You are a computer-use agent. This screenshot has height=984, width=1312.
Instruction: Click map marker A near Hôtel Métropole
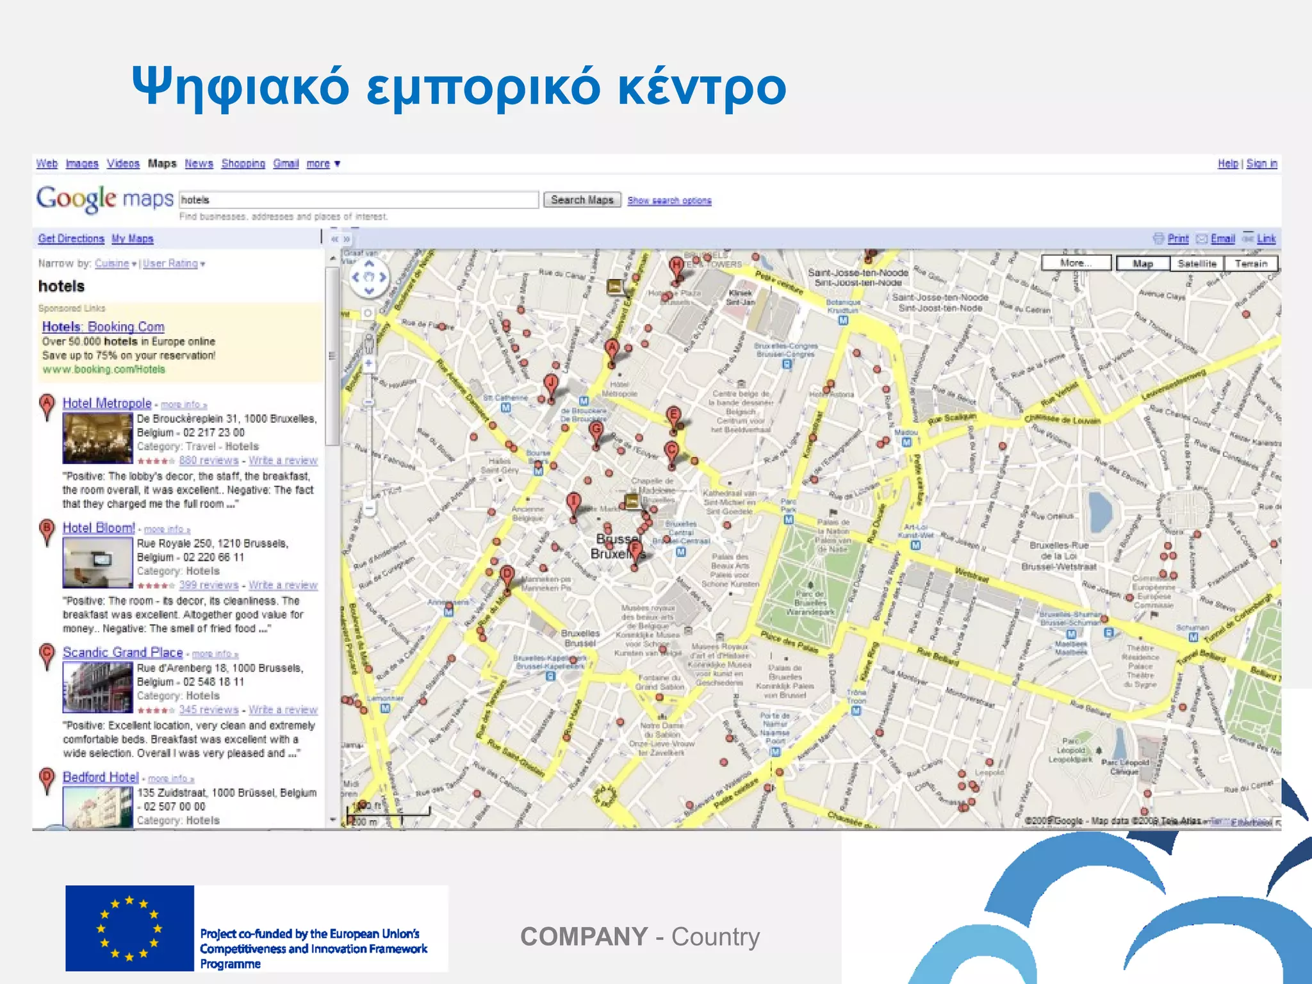[612, 351]
